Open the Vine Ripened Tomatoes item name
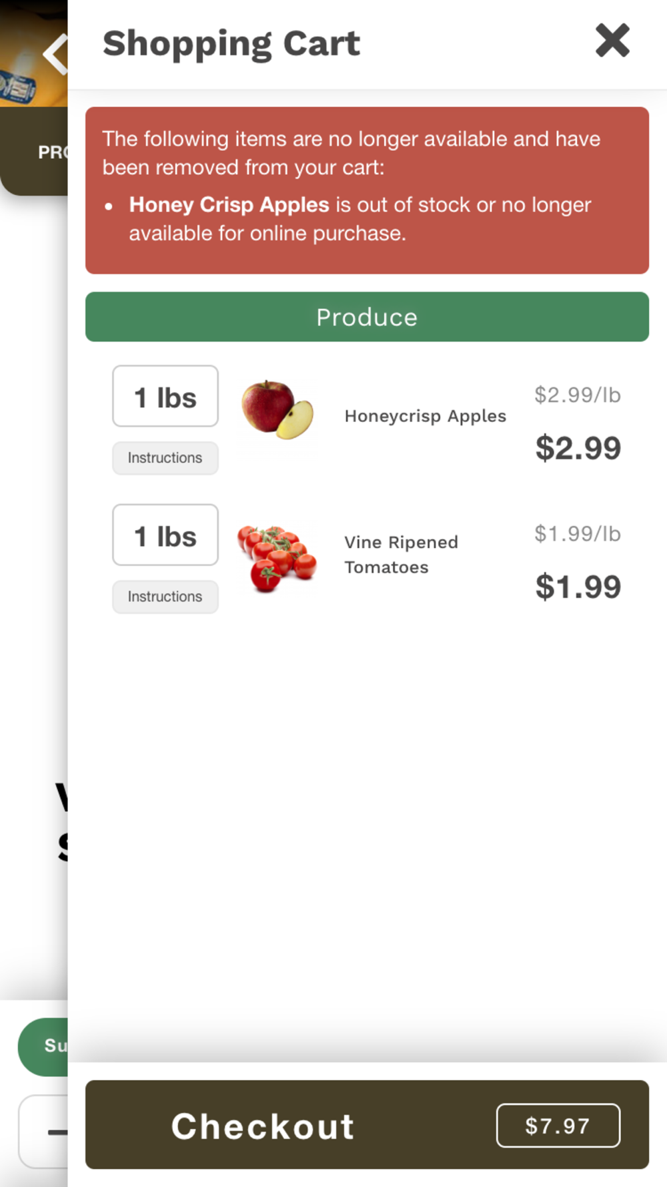667x1187 pixels. tap(401, 555)
